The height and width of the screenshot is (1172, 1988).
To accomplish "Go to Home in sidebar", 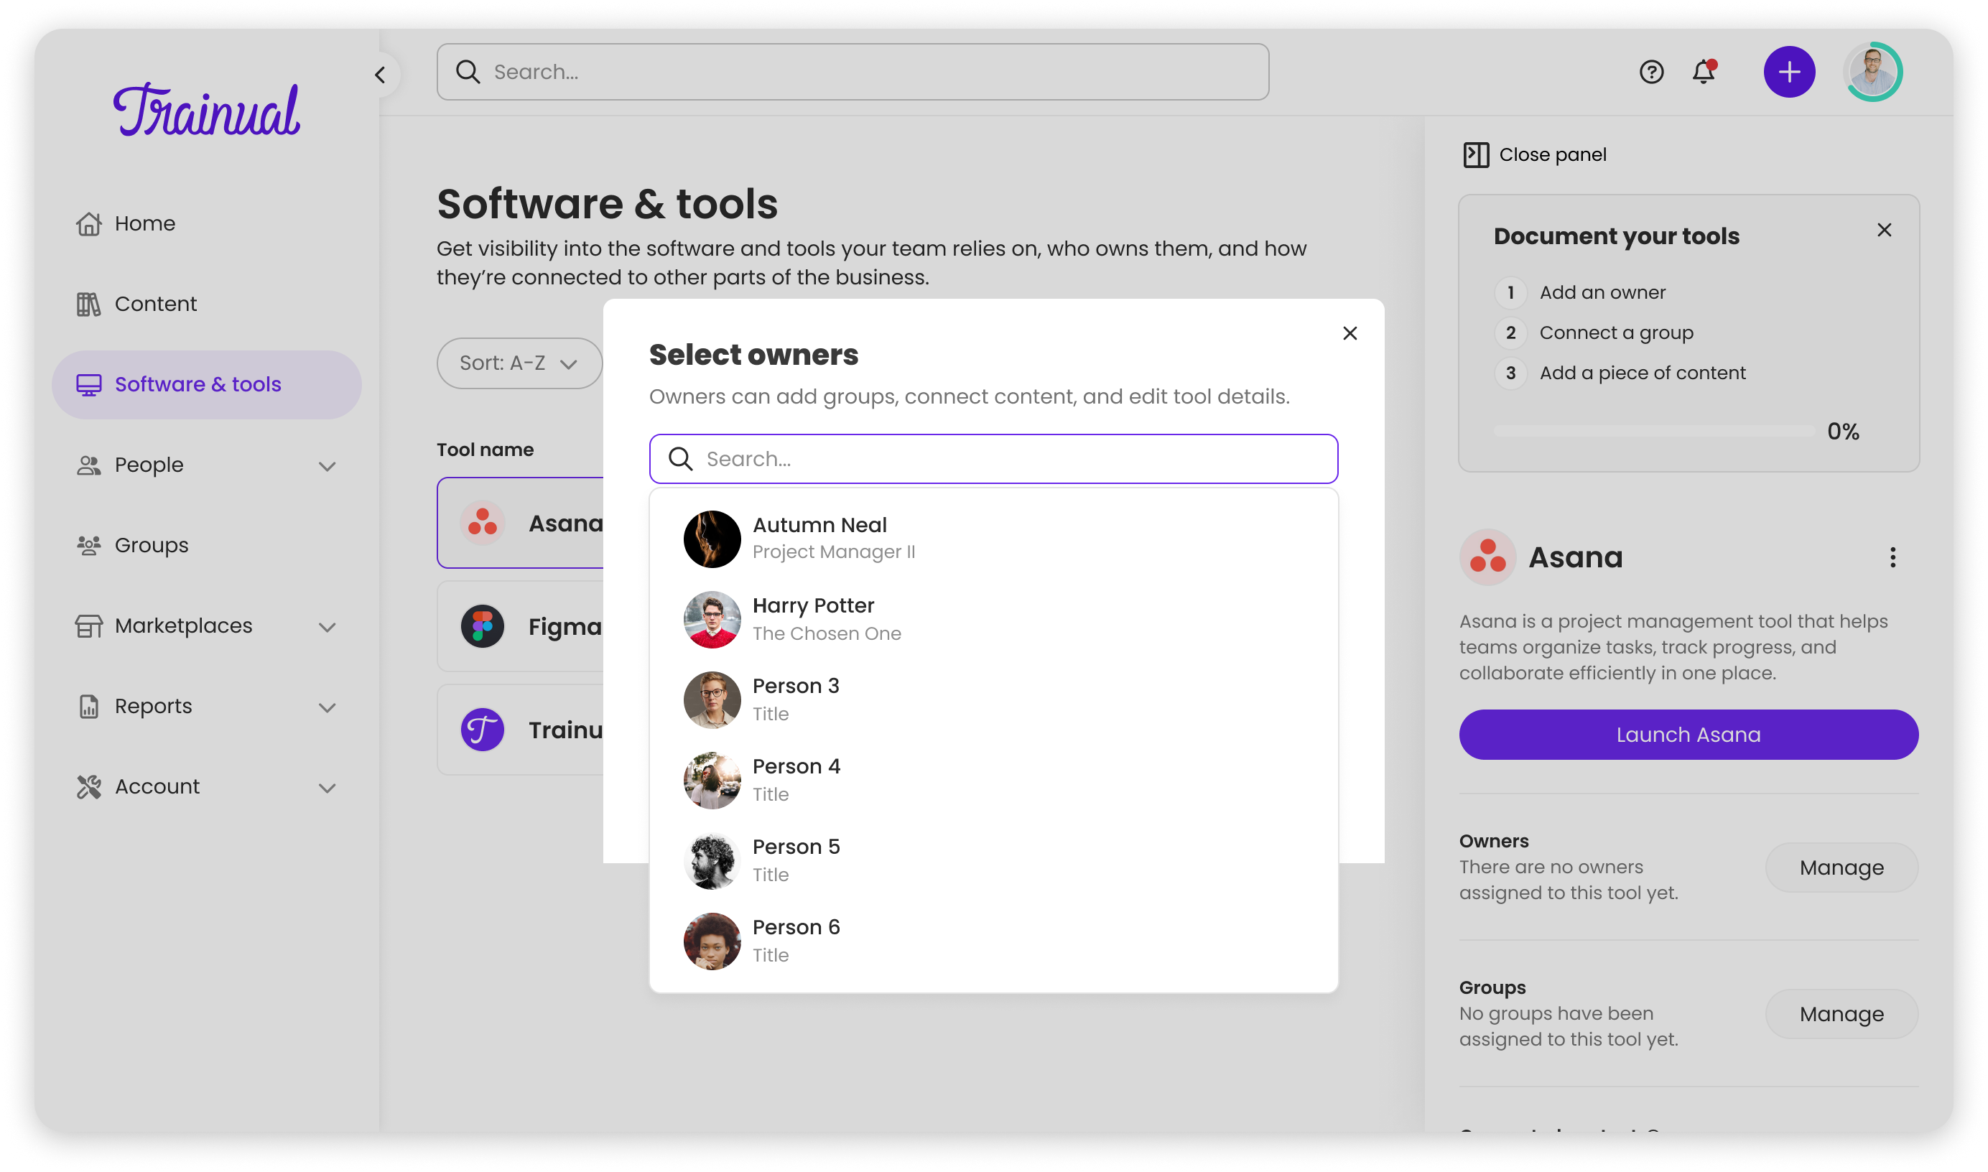I will click(x=144, y=223).
